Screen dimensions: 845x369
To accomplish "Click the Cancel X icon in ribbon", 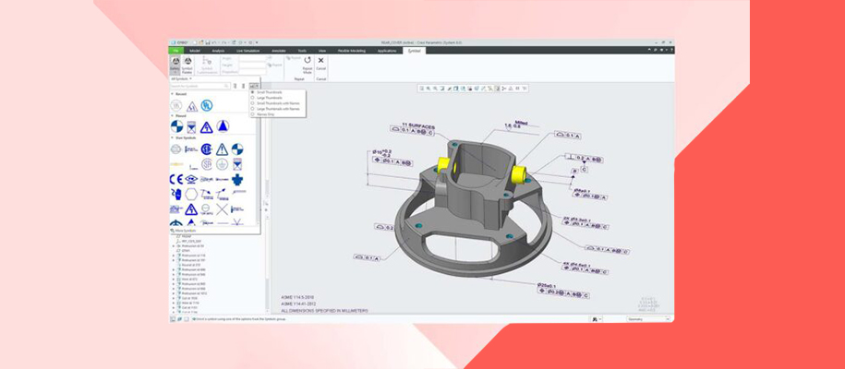I will (x=321, y=61).
